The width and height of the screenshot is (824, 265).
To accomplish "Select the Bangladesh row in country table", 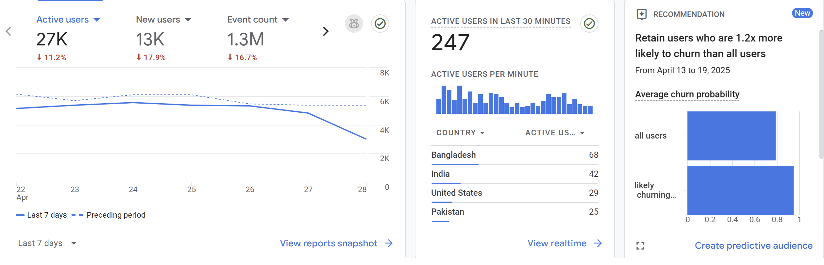I will [515, 155].
